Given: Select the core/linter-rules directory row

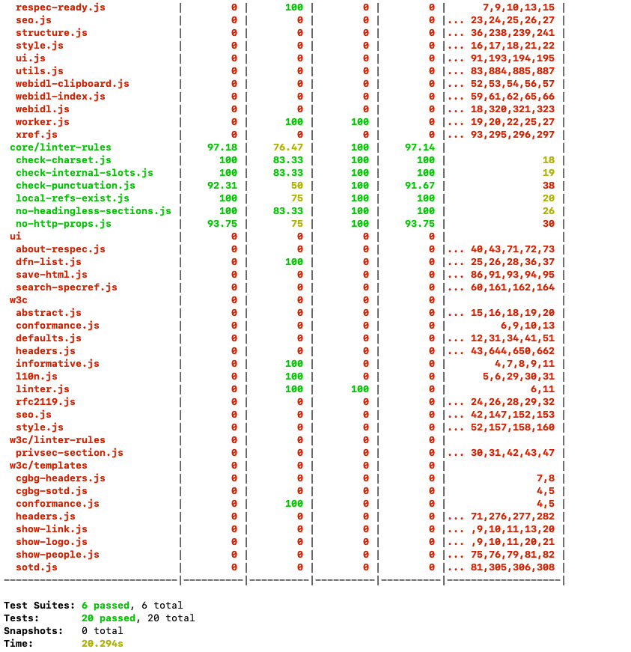Looking at the screenshot, I should click(x=61, y=147).
